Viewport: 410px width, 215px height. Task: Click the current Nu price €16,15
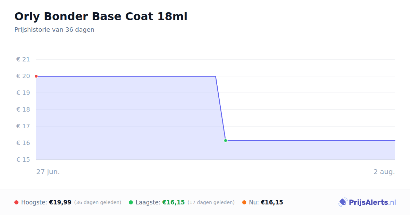(272, 202)
